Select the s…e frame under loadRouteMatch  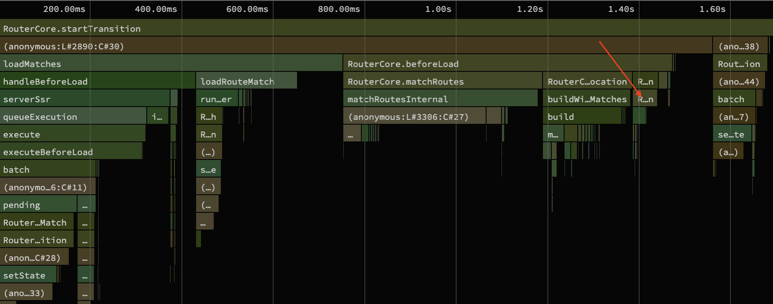[x=209, y=170]
